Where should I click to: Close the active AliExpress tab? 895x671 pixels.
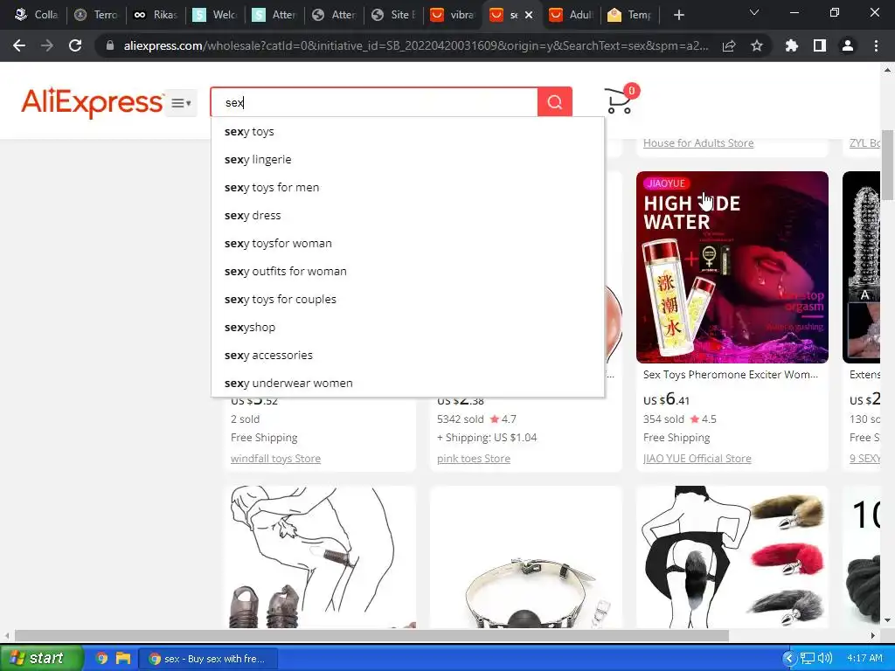point(529,15)
